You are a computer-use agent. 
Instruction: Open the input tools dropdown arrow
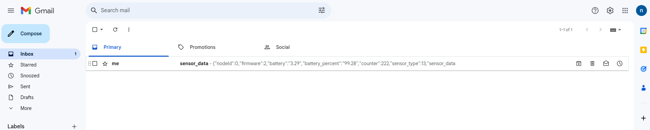tap(620, 30)
